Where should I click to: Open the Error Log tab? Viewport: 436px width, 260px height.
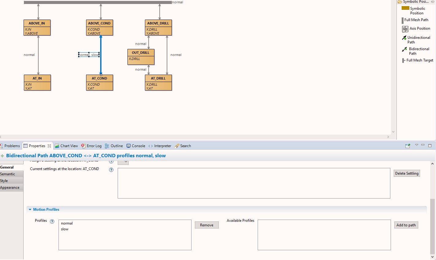tap(91, 146)
